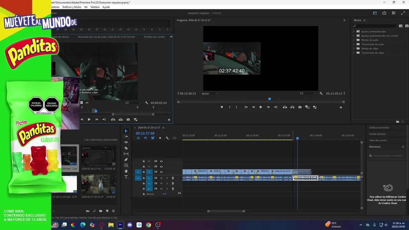Open the Gráficos esenciales panel
This screenshot has height=230, width=409.
379,128
